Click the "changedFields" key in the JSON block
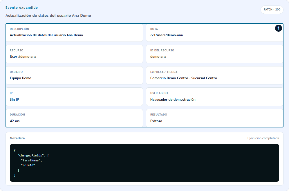 pos(30,155)
